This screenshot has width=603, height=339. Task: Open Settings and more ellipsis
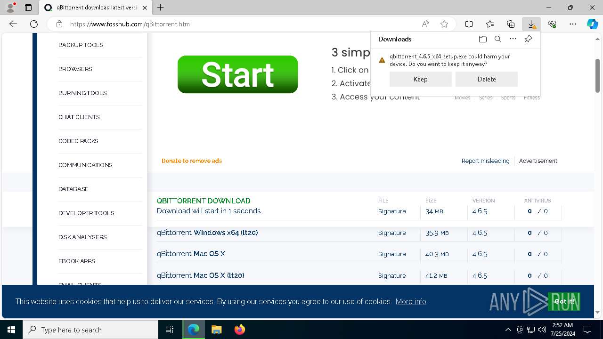pyautogui.click(x=573, y=24)
